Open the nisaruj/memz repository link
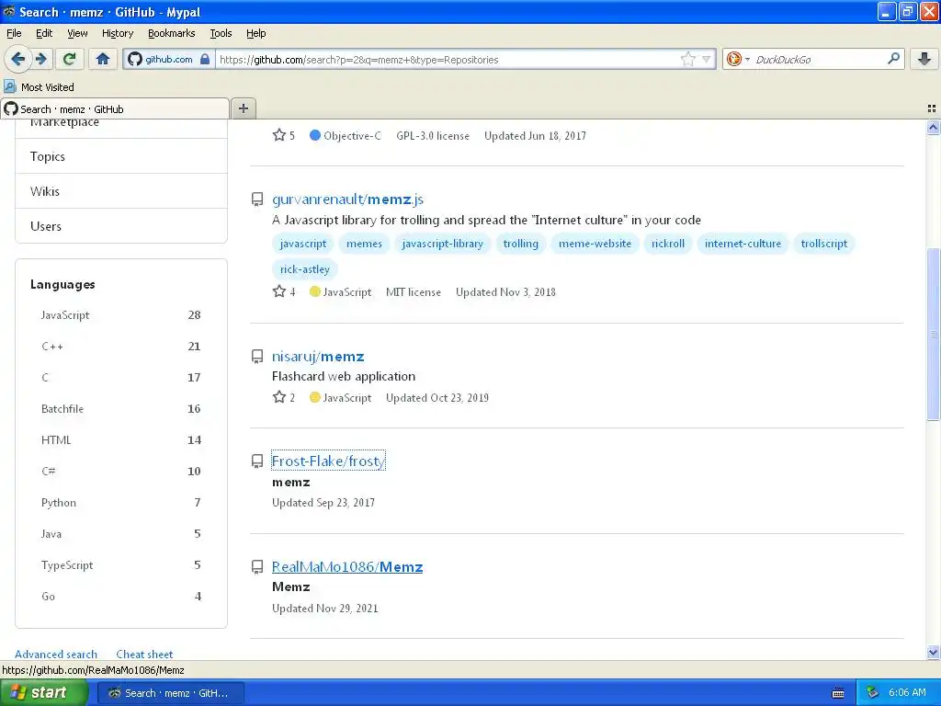The image size is (941, 706). [318, 357]
